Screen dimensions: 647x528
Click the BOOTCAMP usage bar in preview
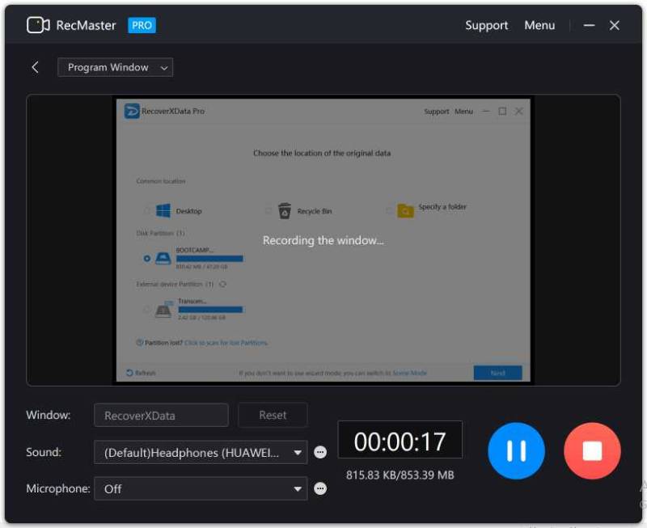209,259
